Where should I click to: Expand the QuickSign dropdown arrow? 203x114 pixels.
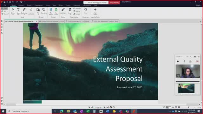pos(24,15)
